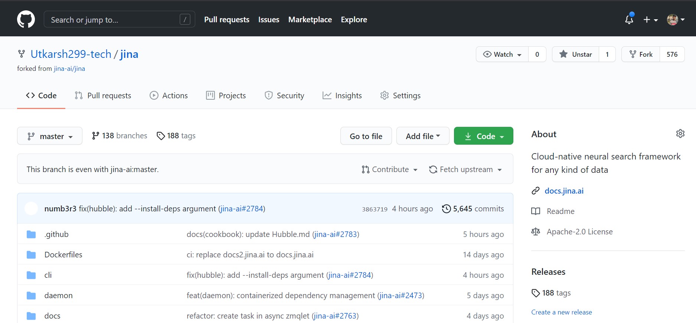This screenshot has width=696, height=323.
Task: Expand the master branch selector
Action: pos(50,136)
